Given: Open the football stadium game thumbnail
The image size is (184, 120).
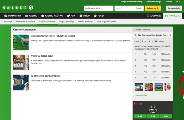Looking at the screenshot, I should click(x=159, y=87).
